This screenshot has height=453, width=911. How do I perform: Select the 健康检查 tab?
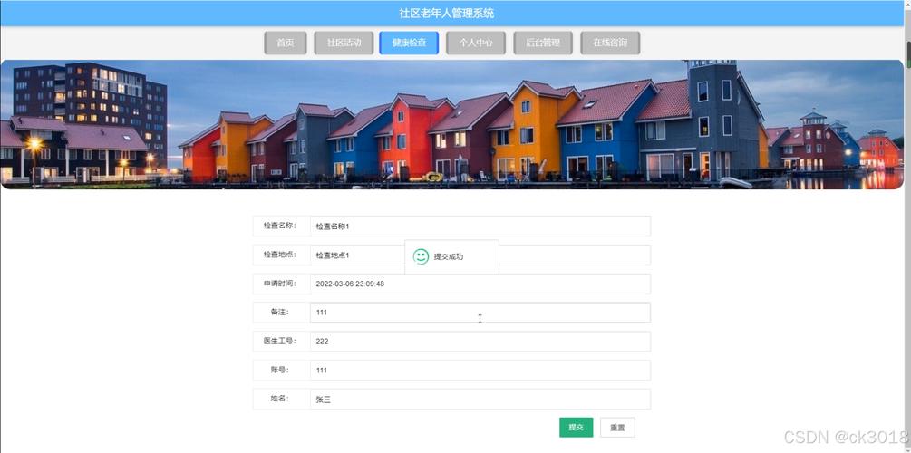tap(409, 43)
